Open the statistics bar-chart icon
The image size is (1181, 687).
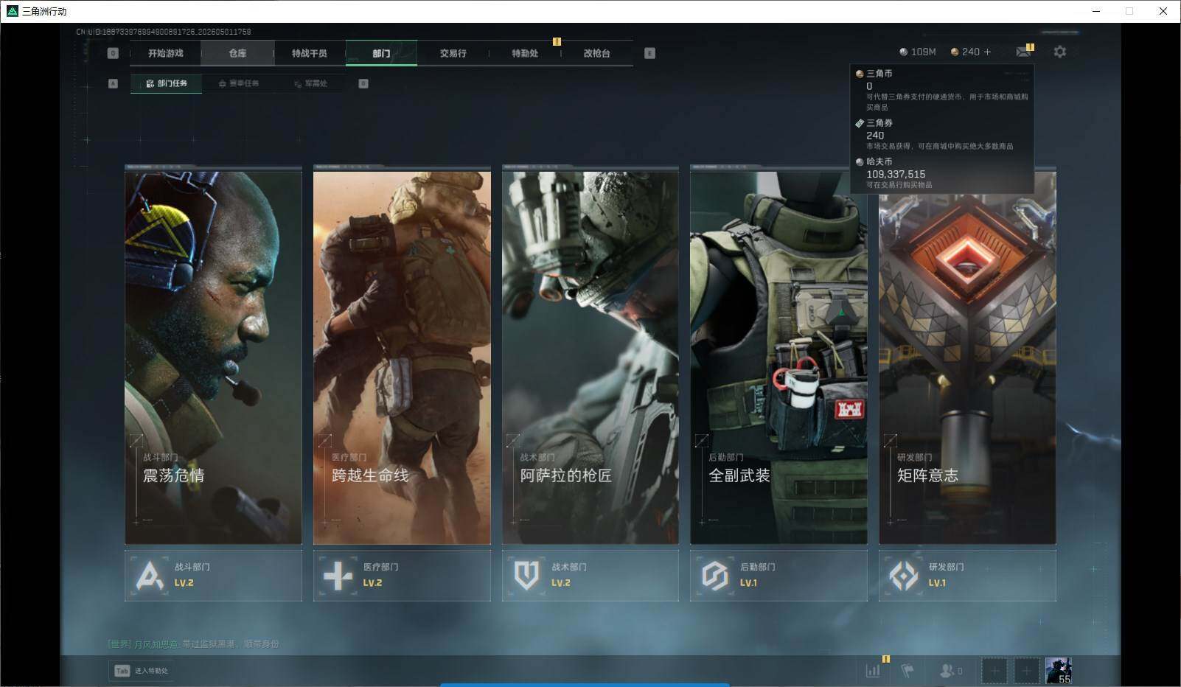click(x=873, y=671)
